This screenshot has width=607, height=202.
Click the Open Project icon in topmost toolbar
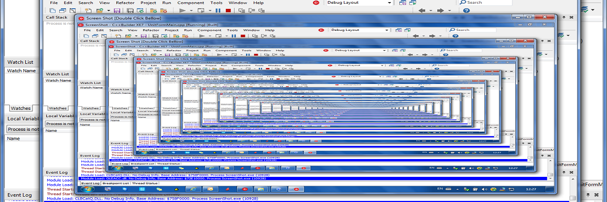point(100,11)
